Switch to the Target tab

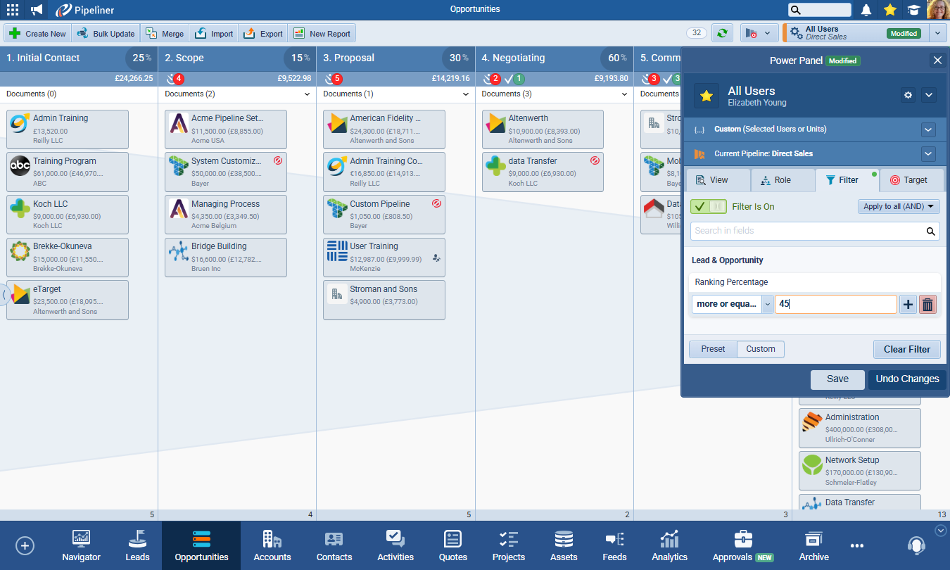(x=911, y=180)
